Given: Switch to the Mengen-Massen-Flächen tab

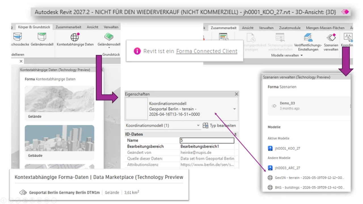Looking at the screenshot, I should pos(325,28).
